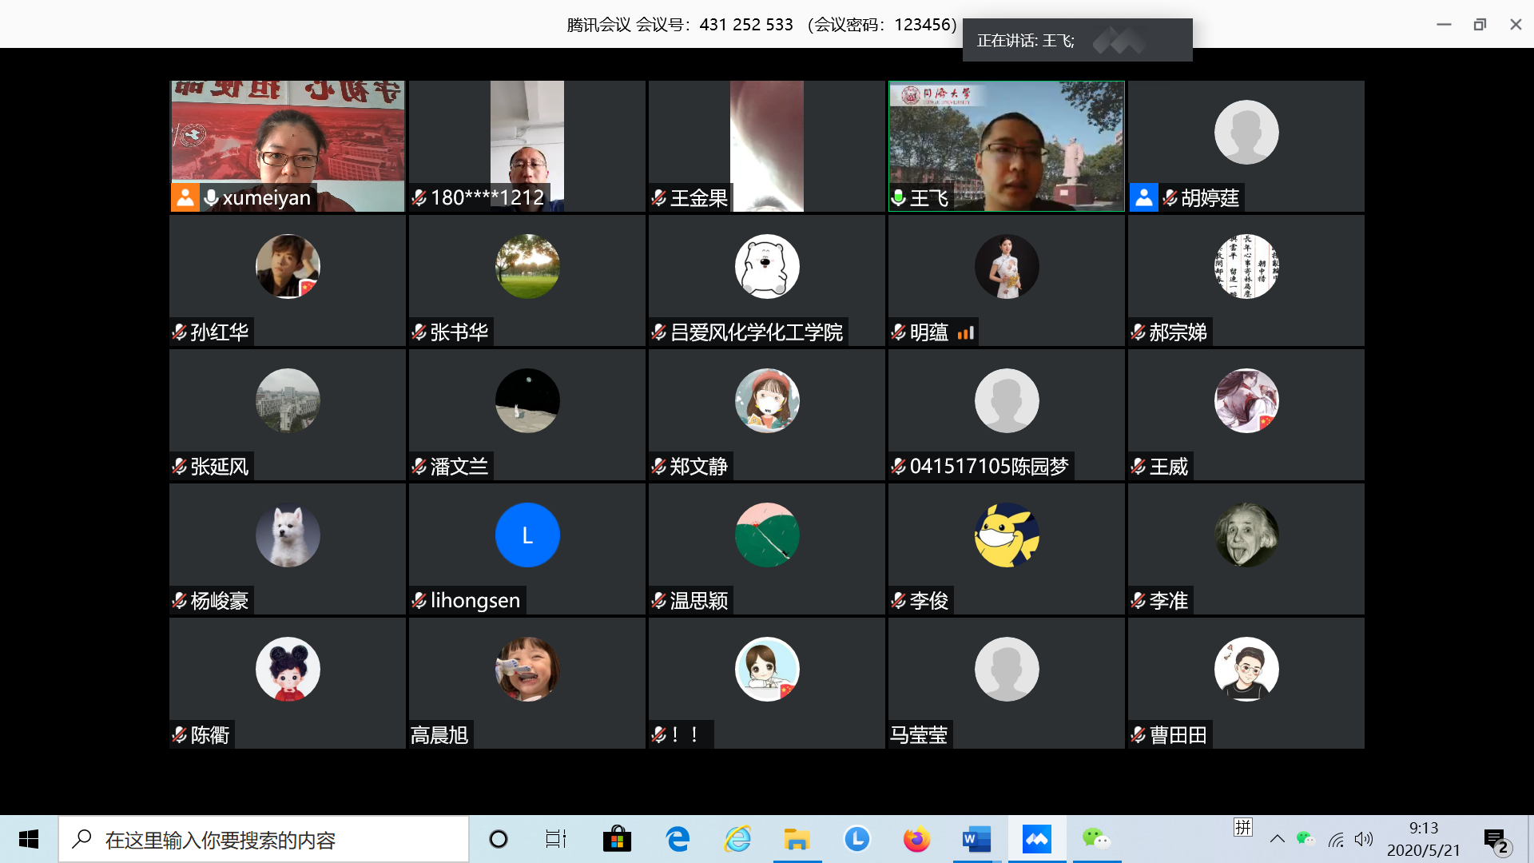
Task: Click the host badge icon next to xumeiyan
Action: click(x=185, y=197)
